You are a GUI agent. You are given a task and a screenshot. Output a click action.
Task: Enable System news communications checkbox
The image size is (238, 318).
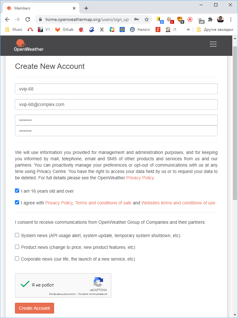coord(17,235)
